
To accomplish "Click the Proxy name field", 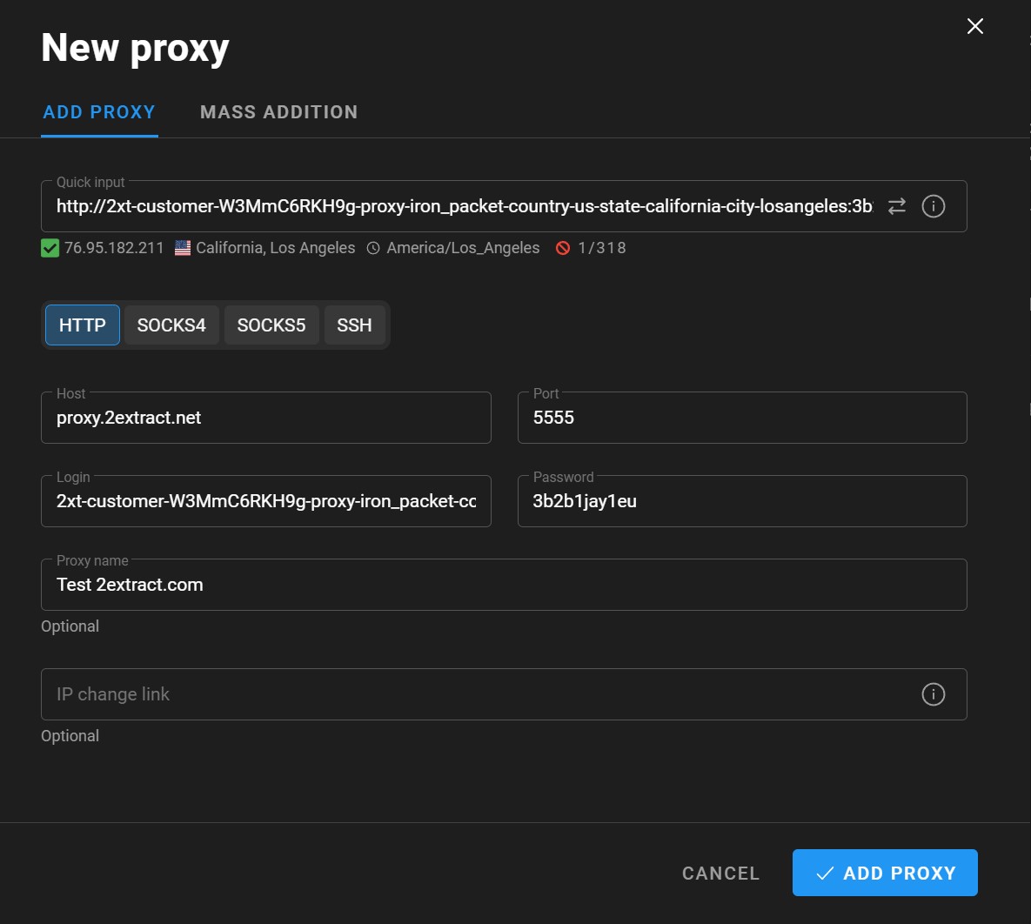I will [x=504, y=585].
